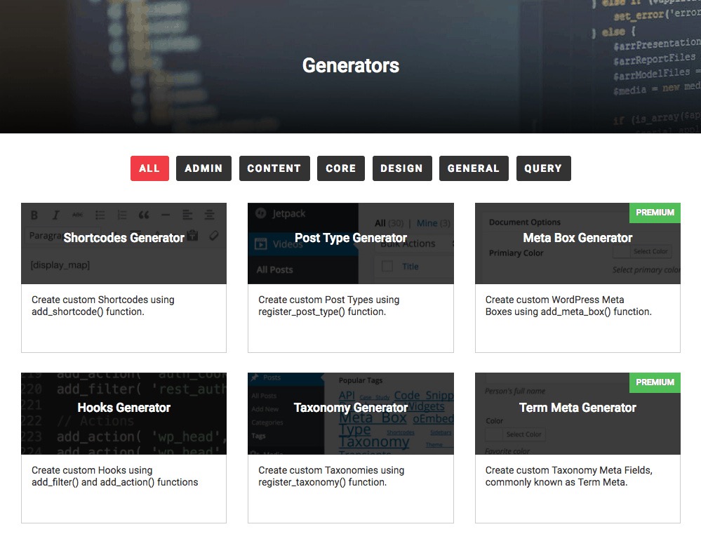
Task: Open the GENERAL filter tab
Action: pyautogui.click(x=474, y=168)
